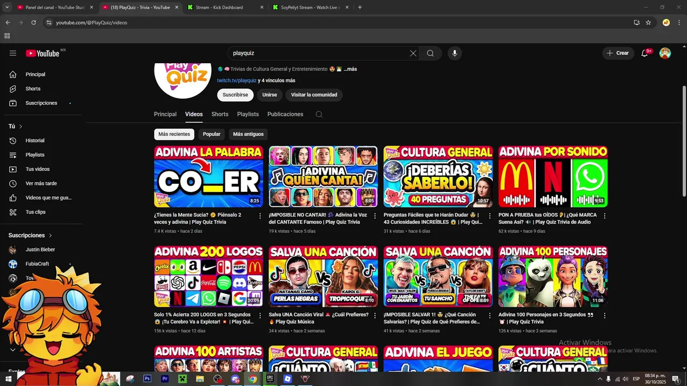Open options menu for Adivina 100 Personajes video
The height and width of the screenshot is (386, 687).
604,316
